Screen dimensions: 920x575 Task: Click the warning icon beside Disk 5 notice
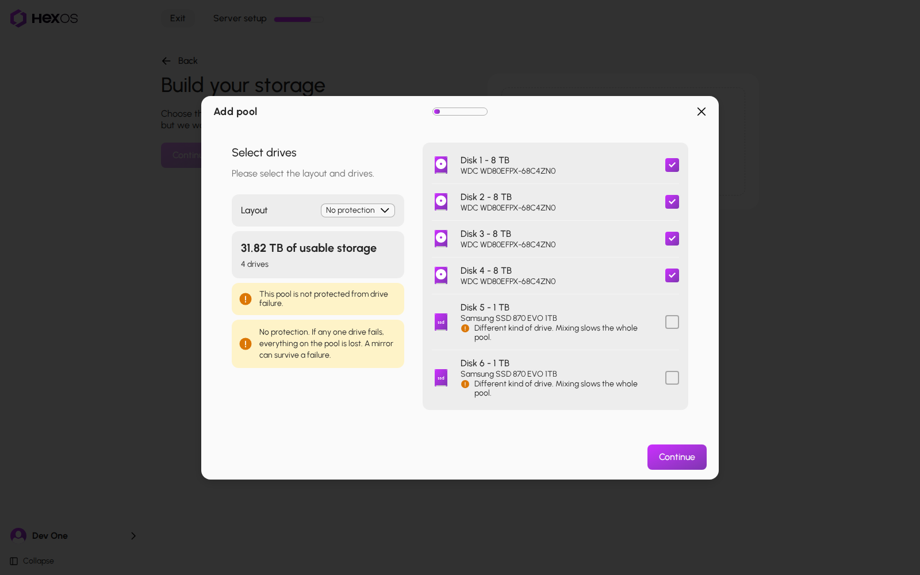[465, 328]
